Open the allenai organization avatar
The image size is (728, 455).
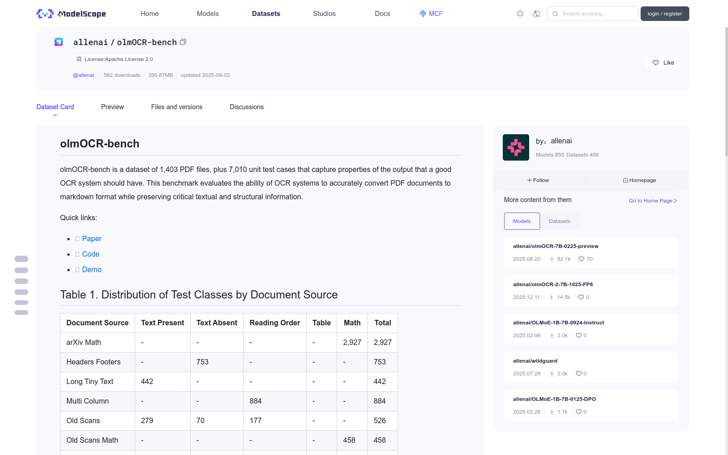pos(516,147)
